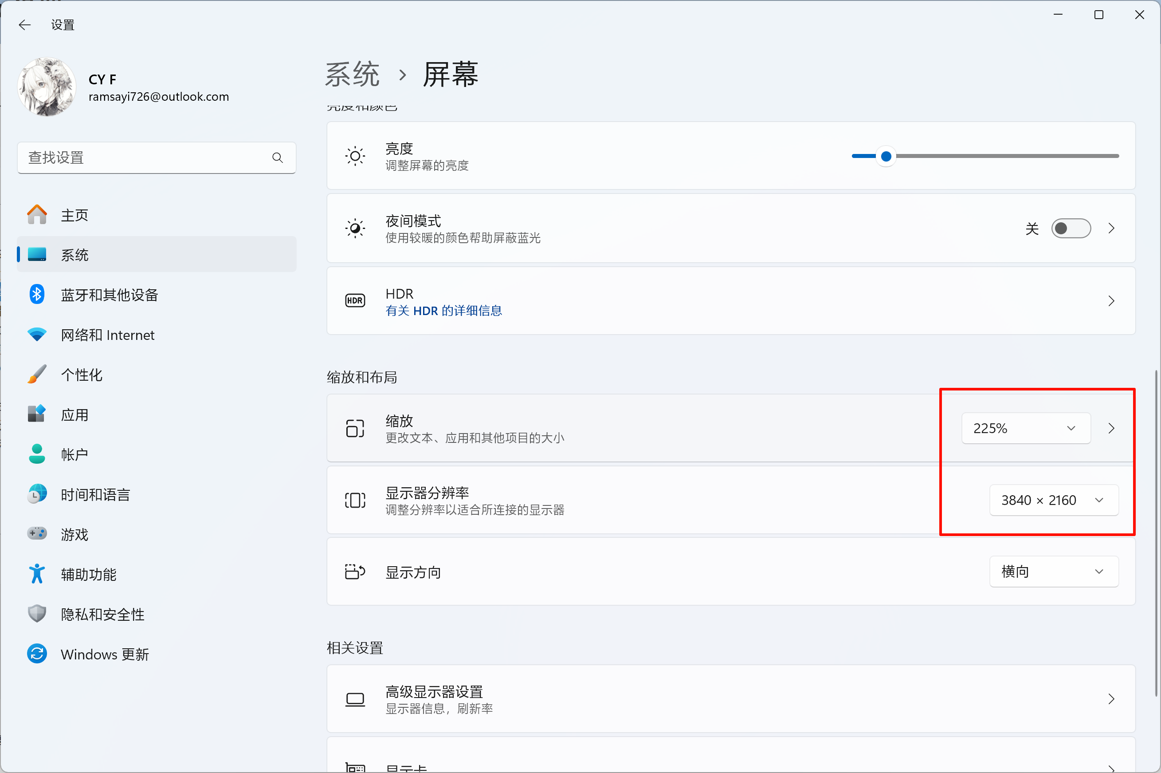The image size is (1161, 773).
Task: Select 时间和语言 sidebar item
Action: point(95,494)
